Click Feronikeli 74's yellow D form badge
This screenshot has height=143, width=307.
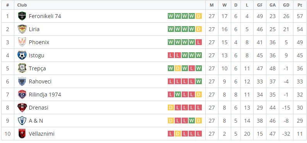click(x=198, y=16)
